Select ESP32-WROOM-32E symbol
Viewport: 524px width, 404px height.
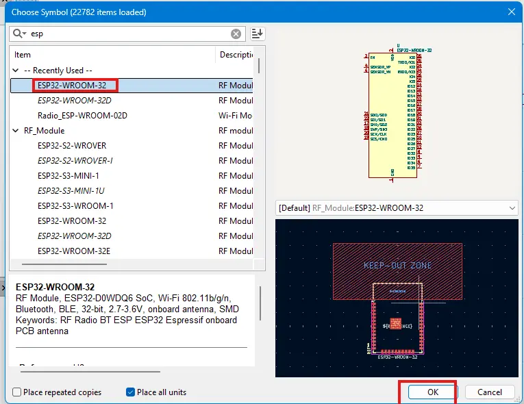[x=132, y=251]
